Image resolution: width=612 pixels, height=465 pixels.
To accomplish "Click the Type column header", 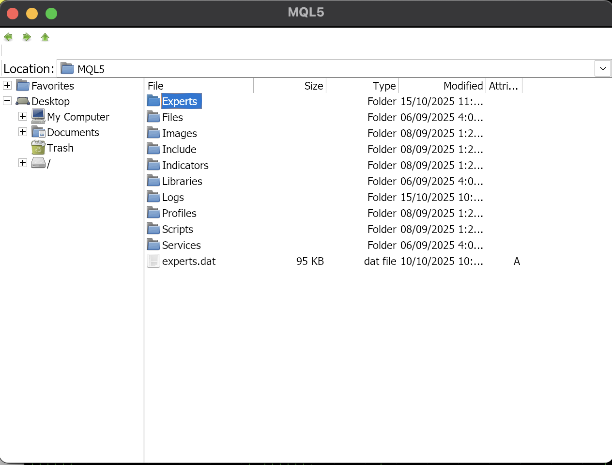I will 362,86.
